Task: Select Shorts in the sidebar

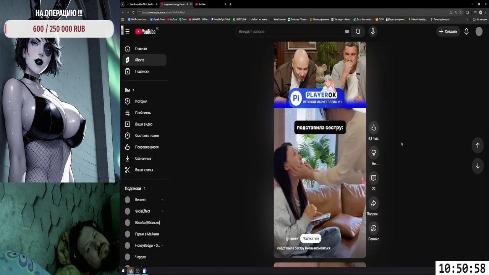Action: [x=144, y=60]
